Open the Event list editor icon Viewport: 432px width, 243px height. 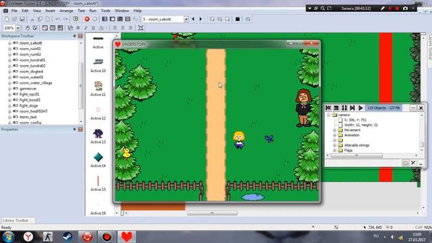tap(128, 19)
